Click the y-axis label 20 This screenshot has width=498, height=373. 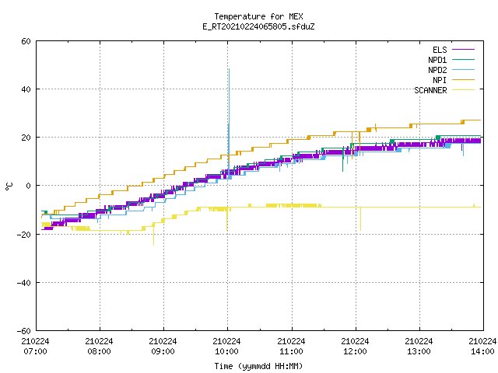(x=26, y=138)
